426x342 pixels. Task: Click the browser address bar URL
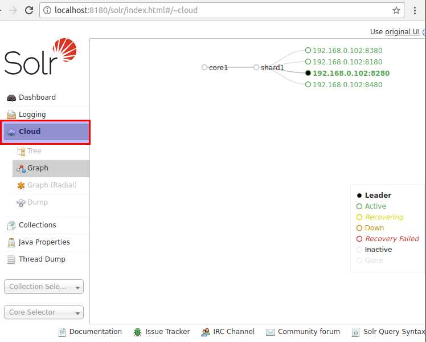click(126, 10)
